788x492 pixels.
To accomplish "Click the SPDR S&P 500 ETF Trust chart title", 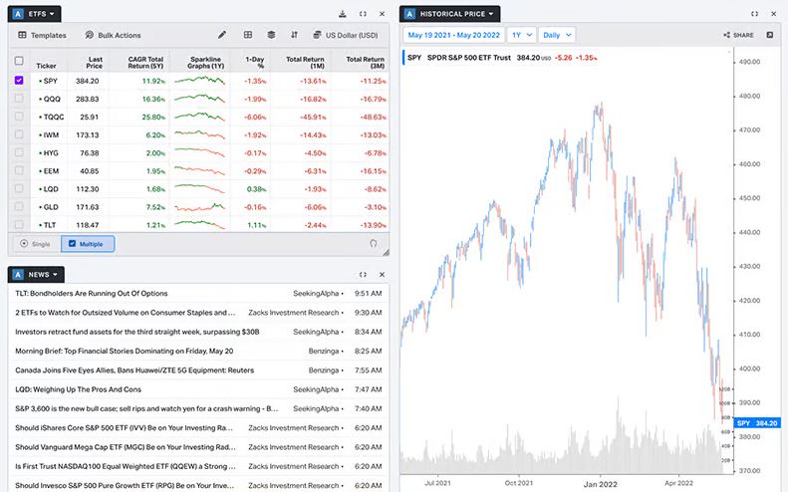I will pyautogui.click(x=469, y=58).
